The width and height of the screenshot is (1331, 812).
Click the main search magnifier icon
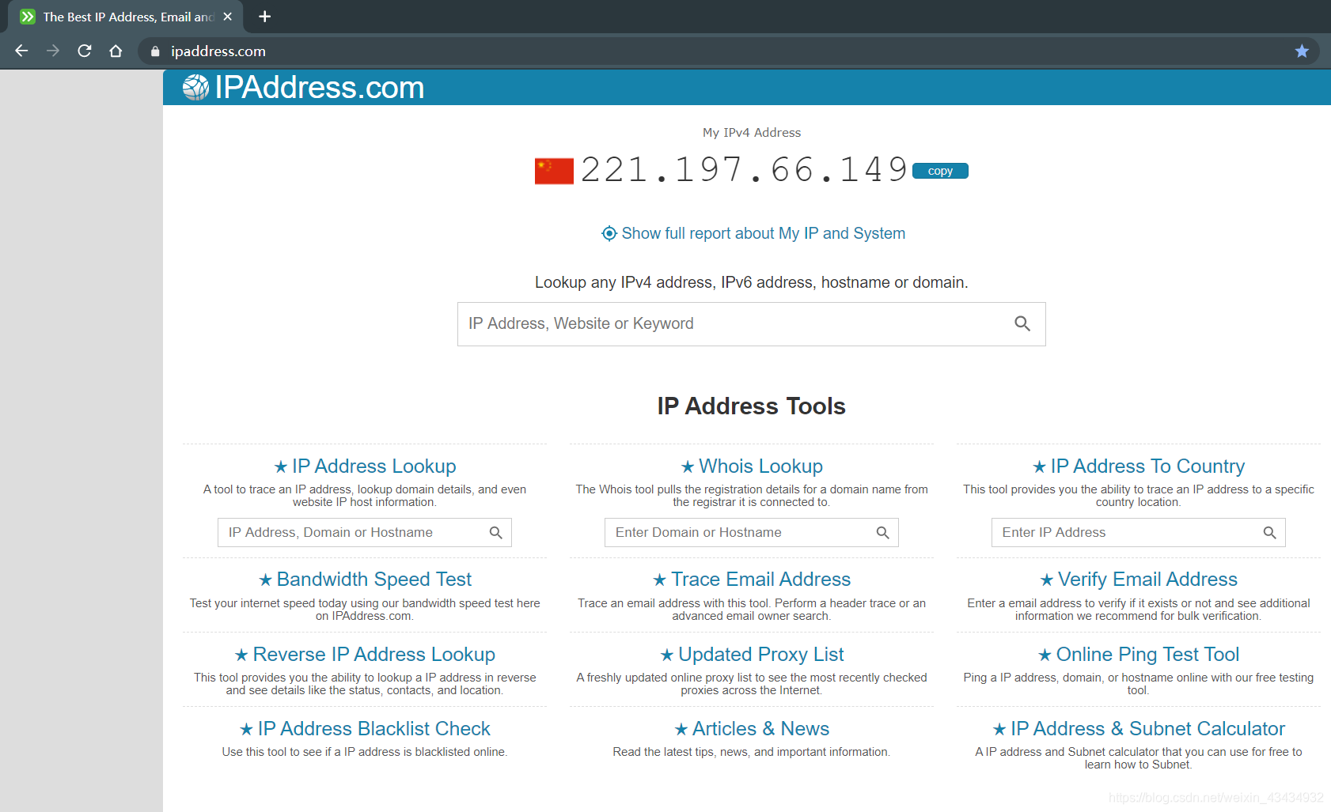[x=1022, y=323]
